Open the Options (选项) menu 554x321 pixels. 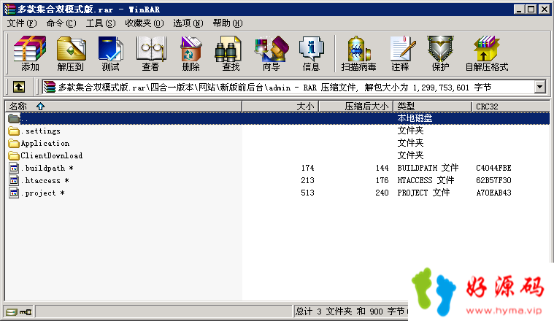pos(188,23)
